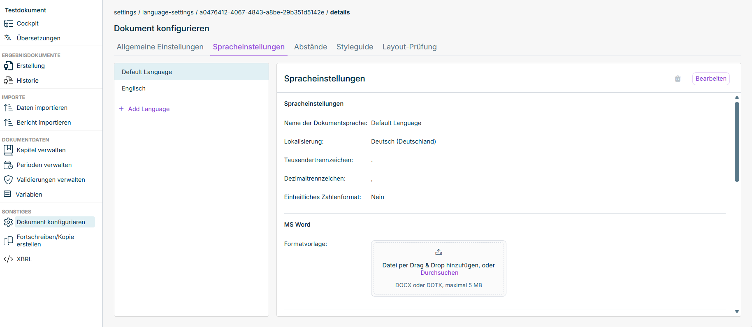Image resolution: width=752 pixels, height=327 pixels.
Task: Click the Fortschreiben/Kopie copy icon
Action: click(8, 241)
